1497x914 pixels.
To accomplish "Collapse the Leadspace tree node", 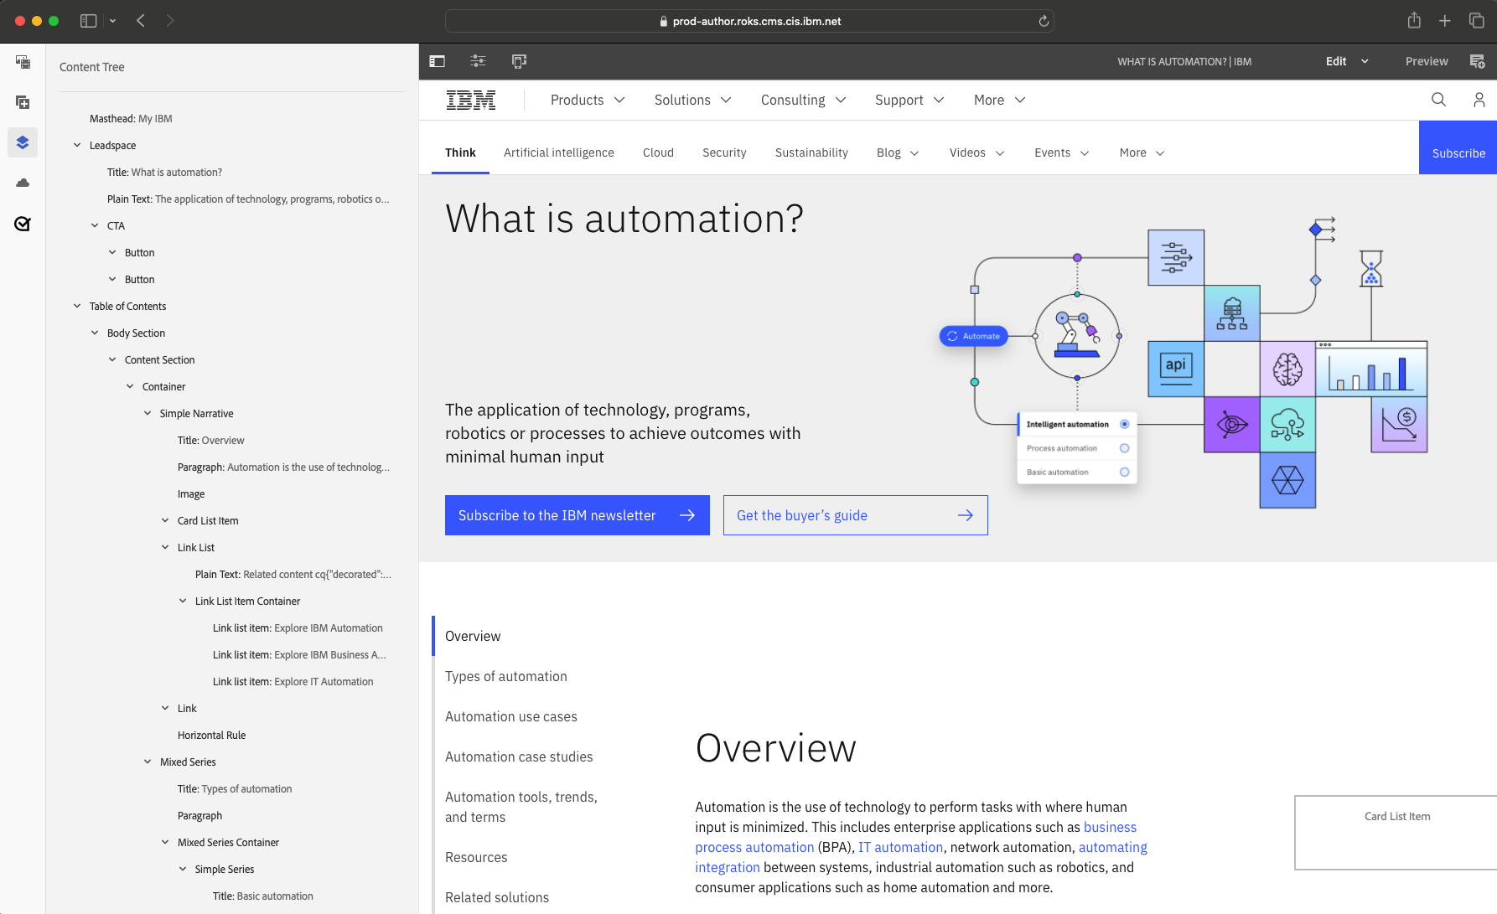I will coord(77,145).
